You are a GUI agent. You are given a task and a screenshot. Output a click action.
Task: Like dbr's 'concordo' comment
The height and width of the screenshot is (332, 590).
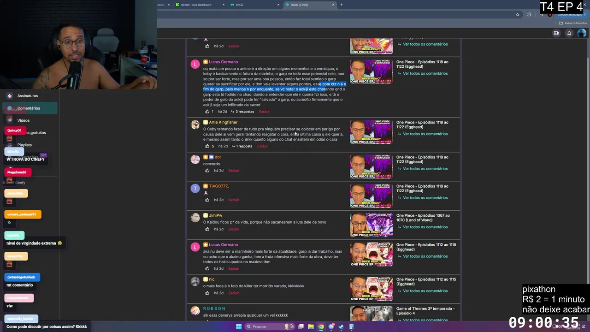tap(207, 171)
